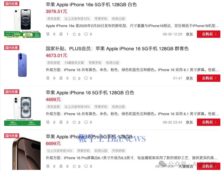Open title link 苹果 Apple iPhone 16e 5G手机
Image resolution: width=224 pixels, height=173 pixels.
point(91,5)
